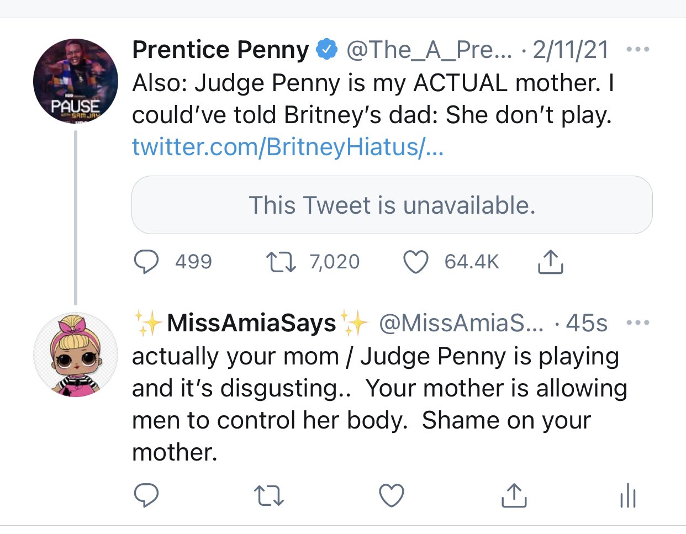
Task: Reply to MissAmiaSays' tweet
Action: 146,495
